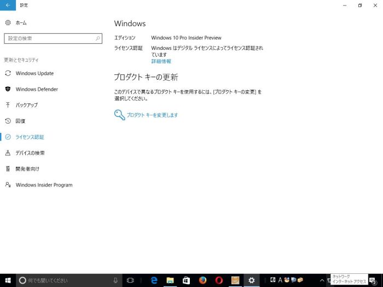Open Windows Defender section

tap(37, 89)
